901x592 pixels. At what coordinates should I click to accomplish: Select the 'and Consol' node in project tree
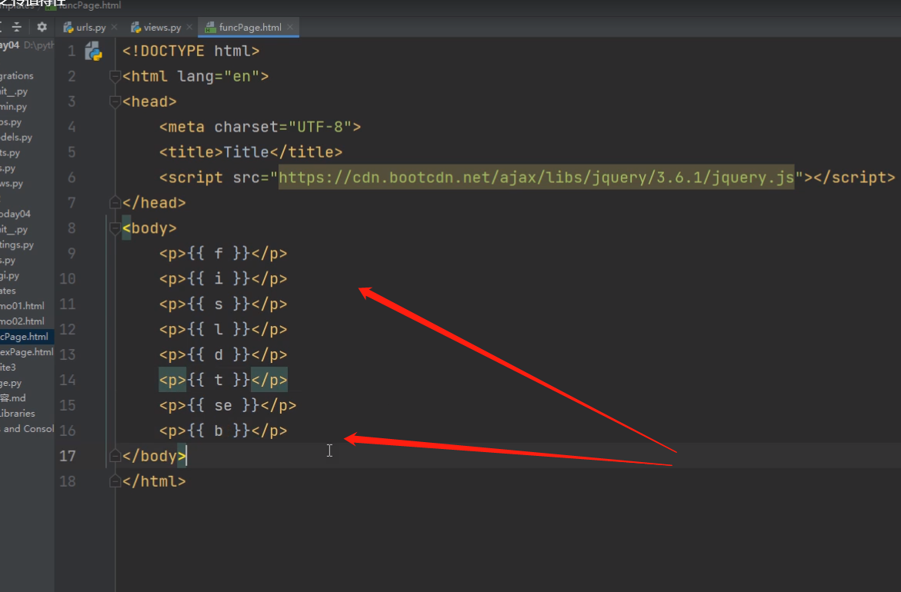pyautogui.click(x=27, y=429)
